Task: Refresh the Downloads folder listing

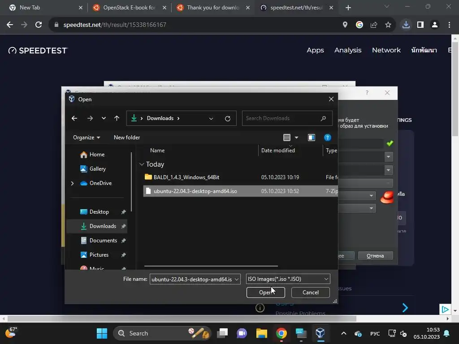Action: [x=227, y=118]
